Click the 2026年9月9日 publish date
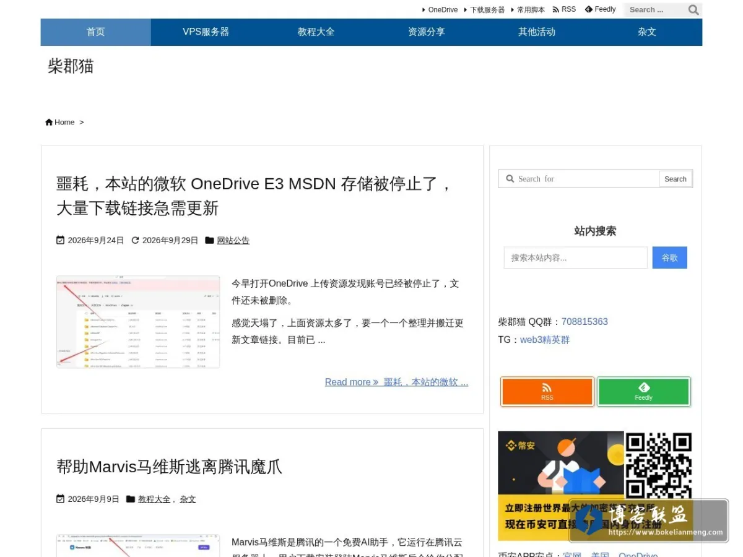 point(93,499)
